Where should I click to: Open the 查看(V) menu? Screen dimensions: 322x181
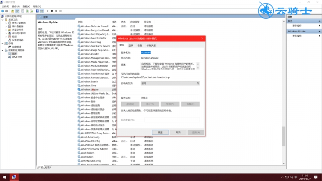point(26,6)
